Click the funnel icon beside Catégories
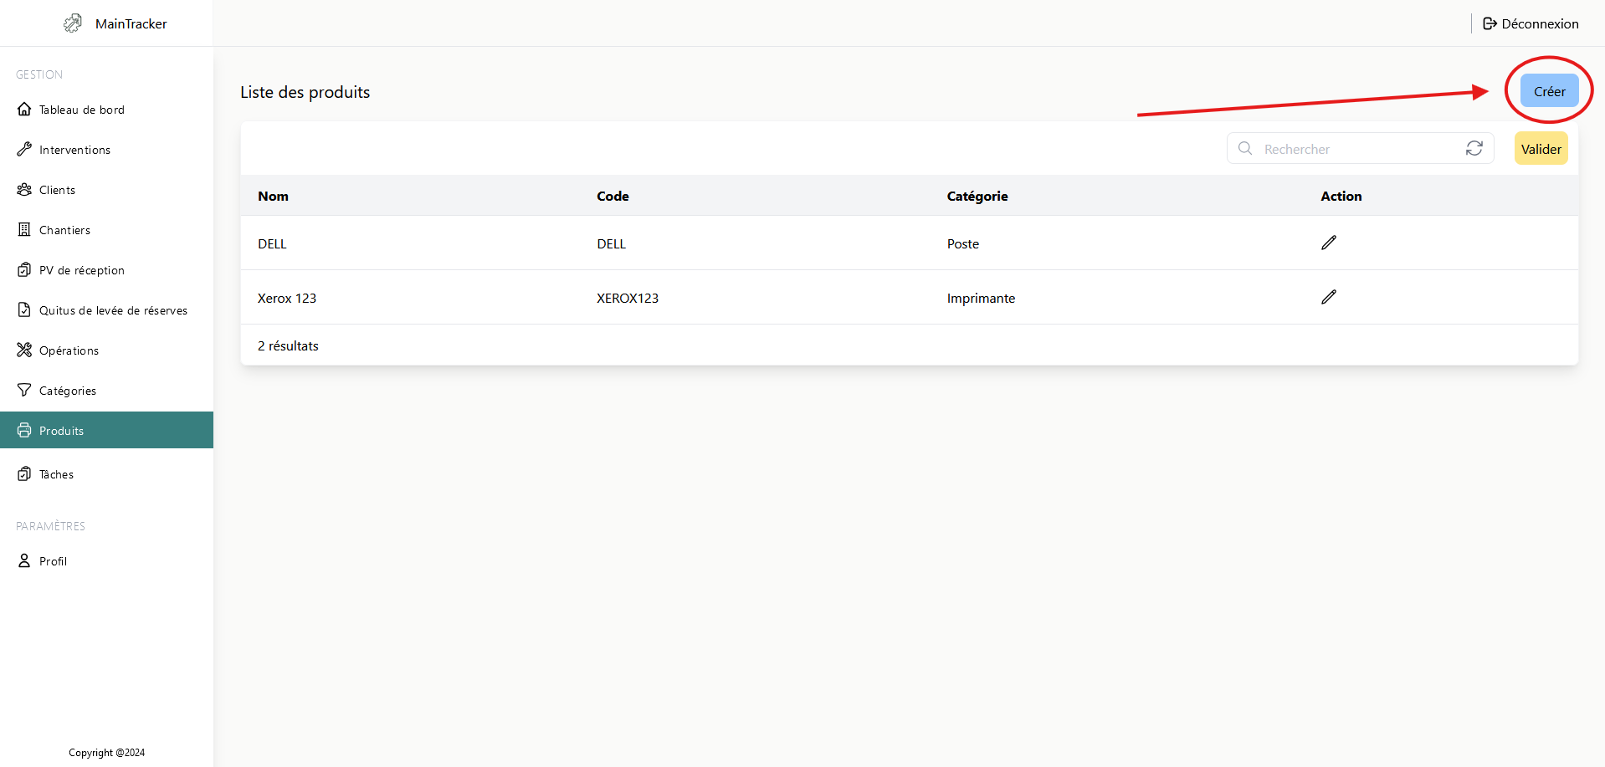The image size is (1605, 767). pos(24,391)
